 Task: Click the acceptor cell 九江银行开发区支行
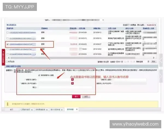tap(133, 54)
